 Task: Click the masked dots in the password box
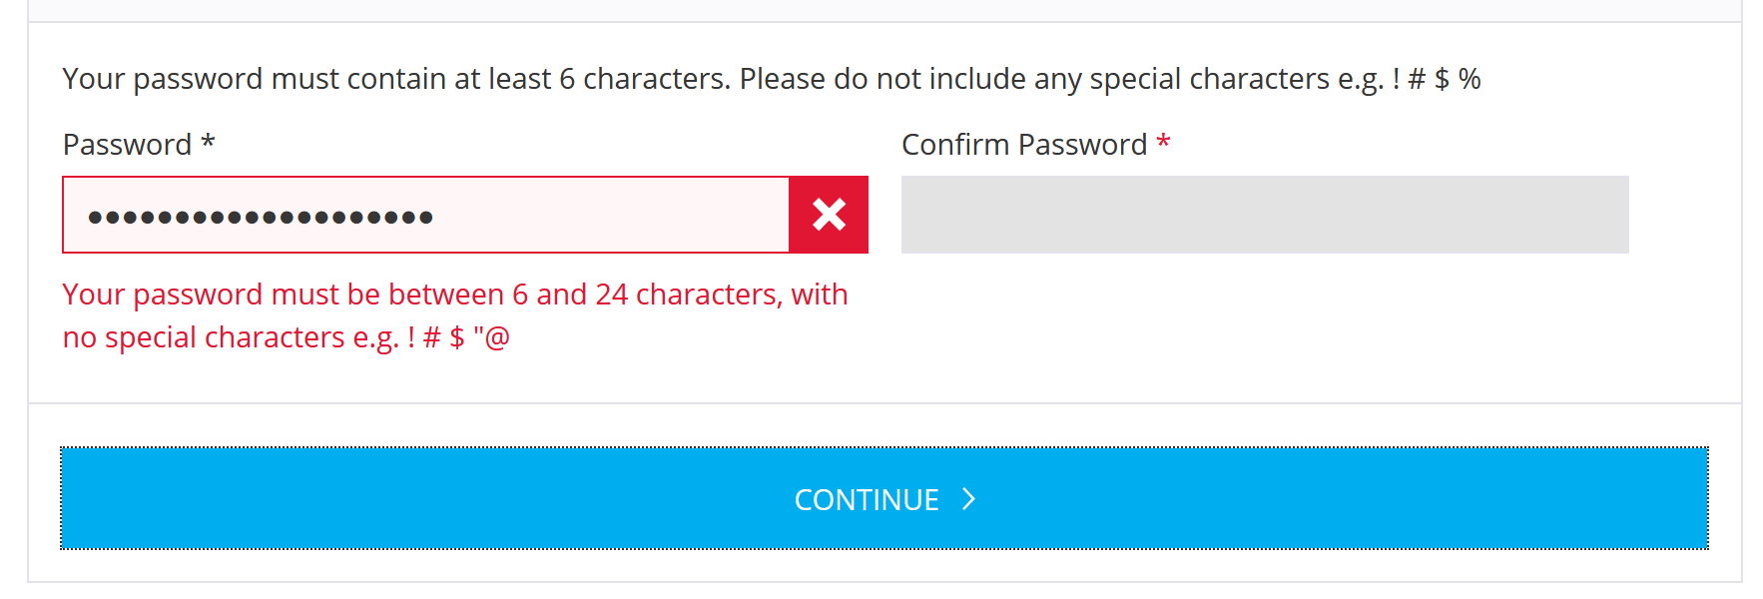(260, 217)
